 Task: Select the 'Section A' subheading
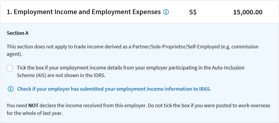pos(17,33)
